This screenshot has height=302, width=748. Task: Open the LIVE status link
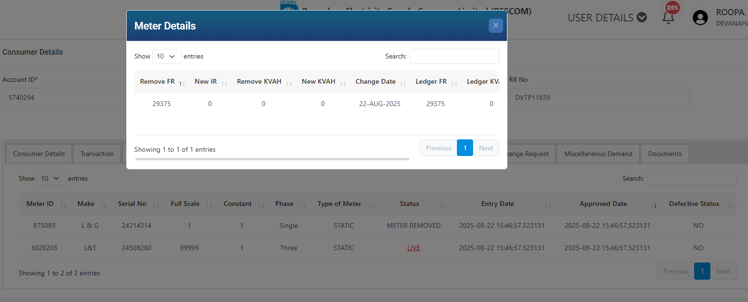414,248
